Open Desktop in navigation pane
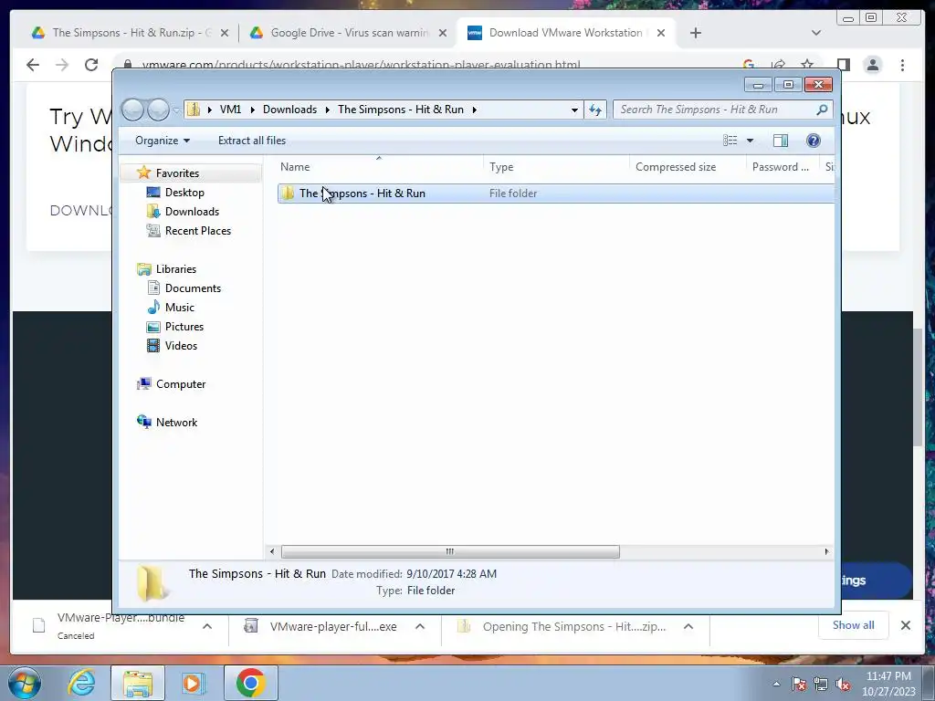This screenshot has height=701, width=935. click(184, 193)
